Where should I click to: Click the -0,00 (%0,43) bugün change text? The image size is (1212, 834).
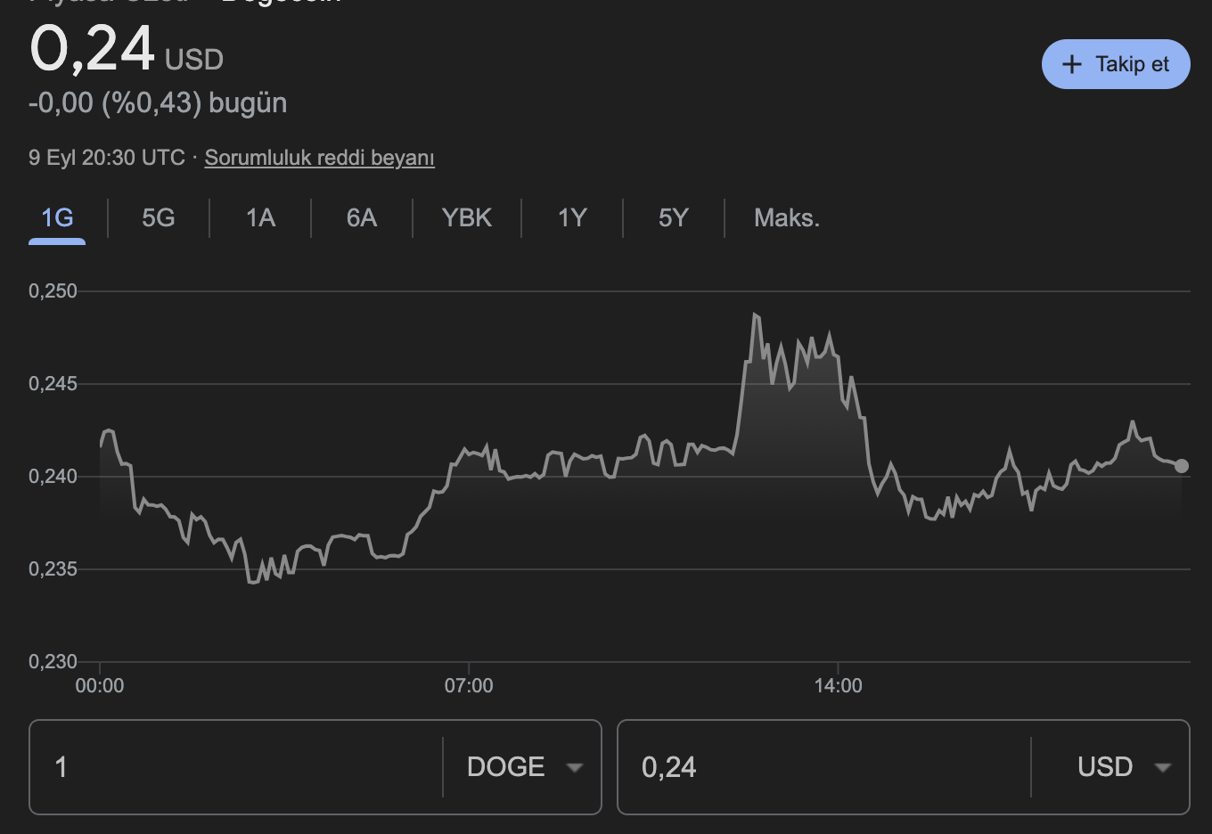[158, 103]
